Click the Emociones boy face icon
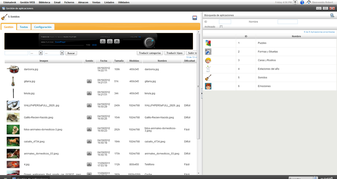This screenshot has width=337, height=179. pyautogui.click(x=208, y=86)
